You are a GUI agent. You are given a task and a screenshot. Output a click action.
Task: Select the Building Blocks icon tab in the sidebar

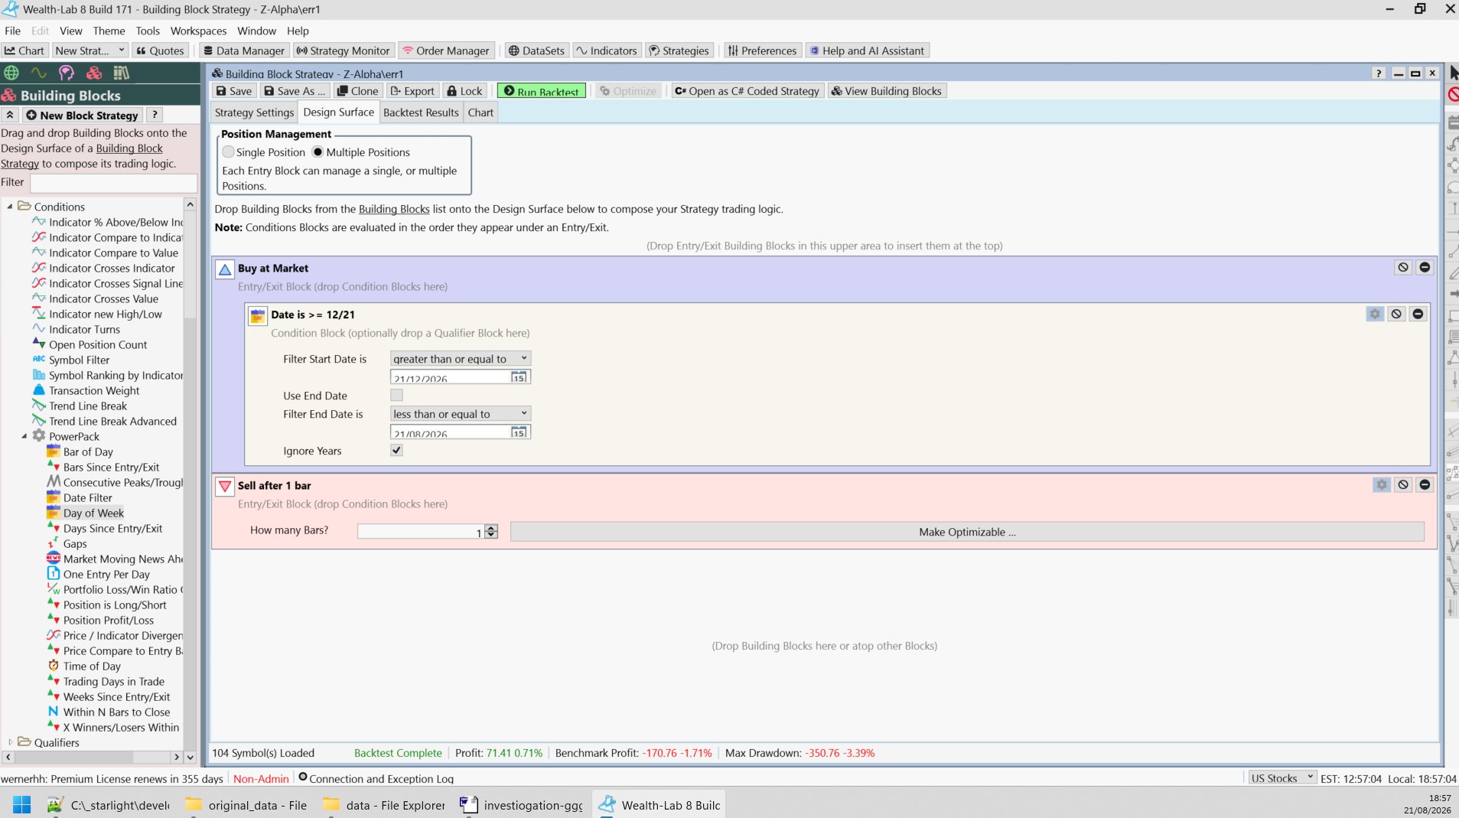click(x=94, y=73)
